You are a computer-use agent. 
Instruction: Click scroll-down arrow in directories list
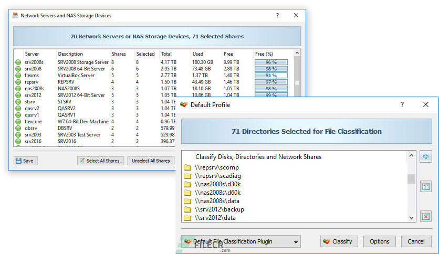(x=411, y=218)
